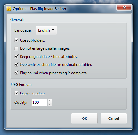This screenshot has width=138, height=135.
Task: Dismiss the dialog with Cancel
Action: click(x=114, y=118)
